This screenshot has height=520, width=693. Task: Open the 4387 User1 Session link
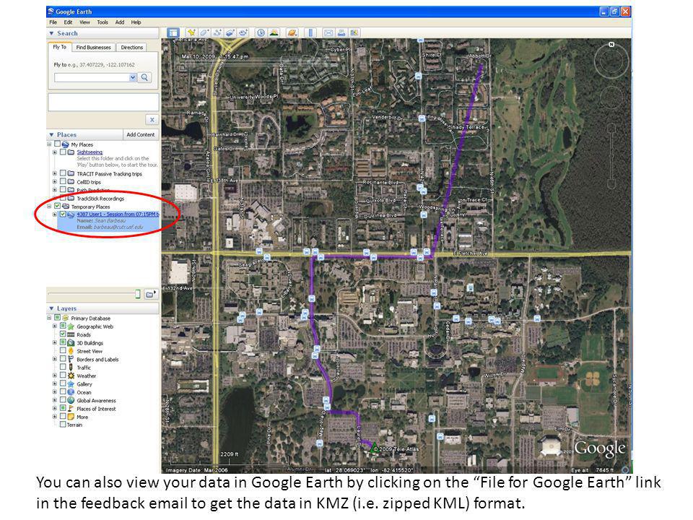(118, 214)
